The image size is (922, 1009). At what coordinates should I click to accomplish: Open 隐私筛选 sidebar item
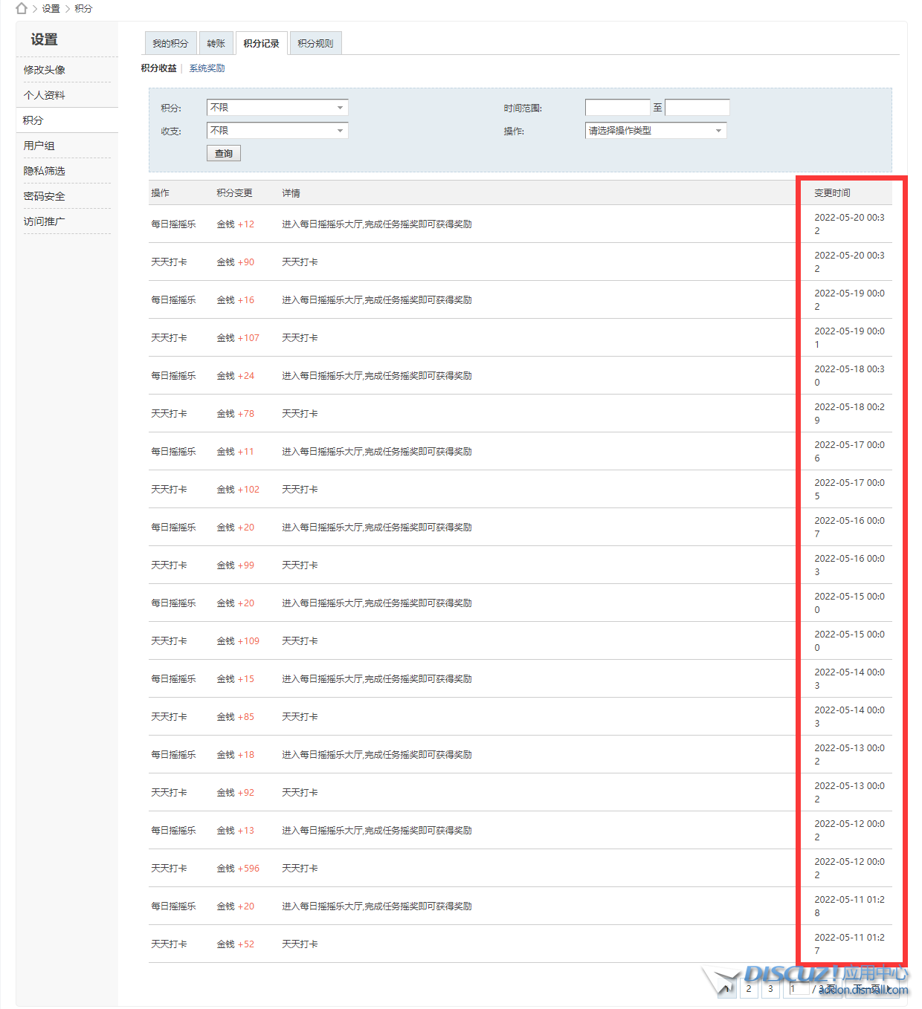[45, 171]
